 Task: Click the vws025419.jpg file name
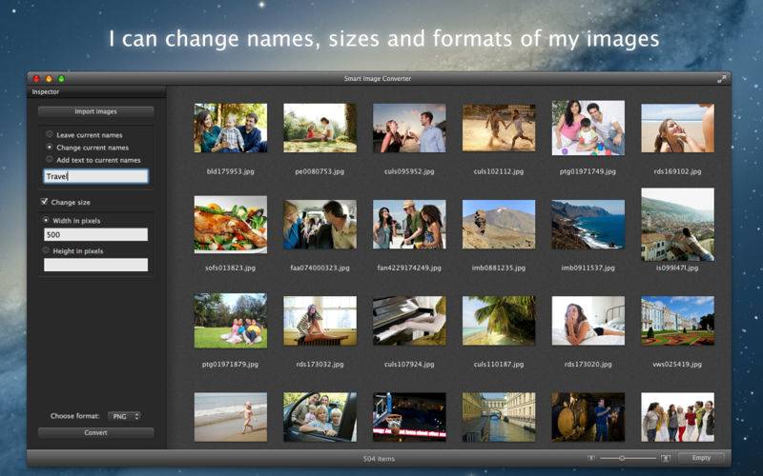[678, 364]
